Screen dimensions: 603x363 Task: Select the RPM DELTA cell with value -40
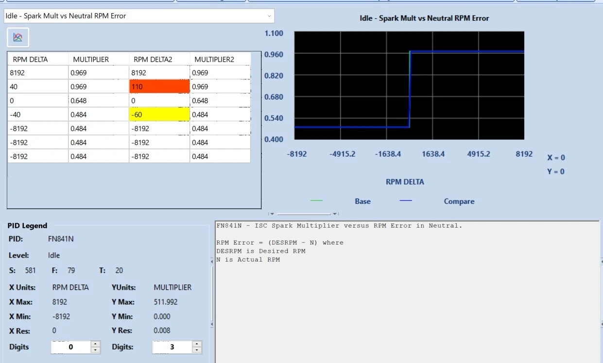(38, 115)
